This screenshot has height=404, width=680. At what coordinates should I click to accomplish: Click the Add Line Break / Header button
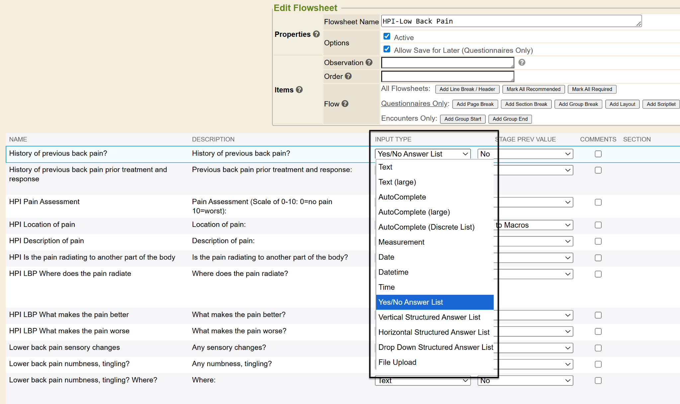pos(467,89)
